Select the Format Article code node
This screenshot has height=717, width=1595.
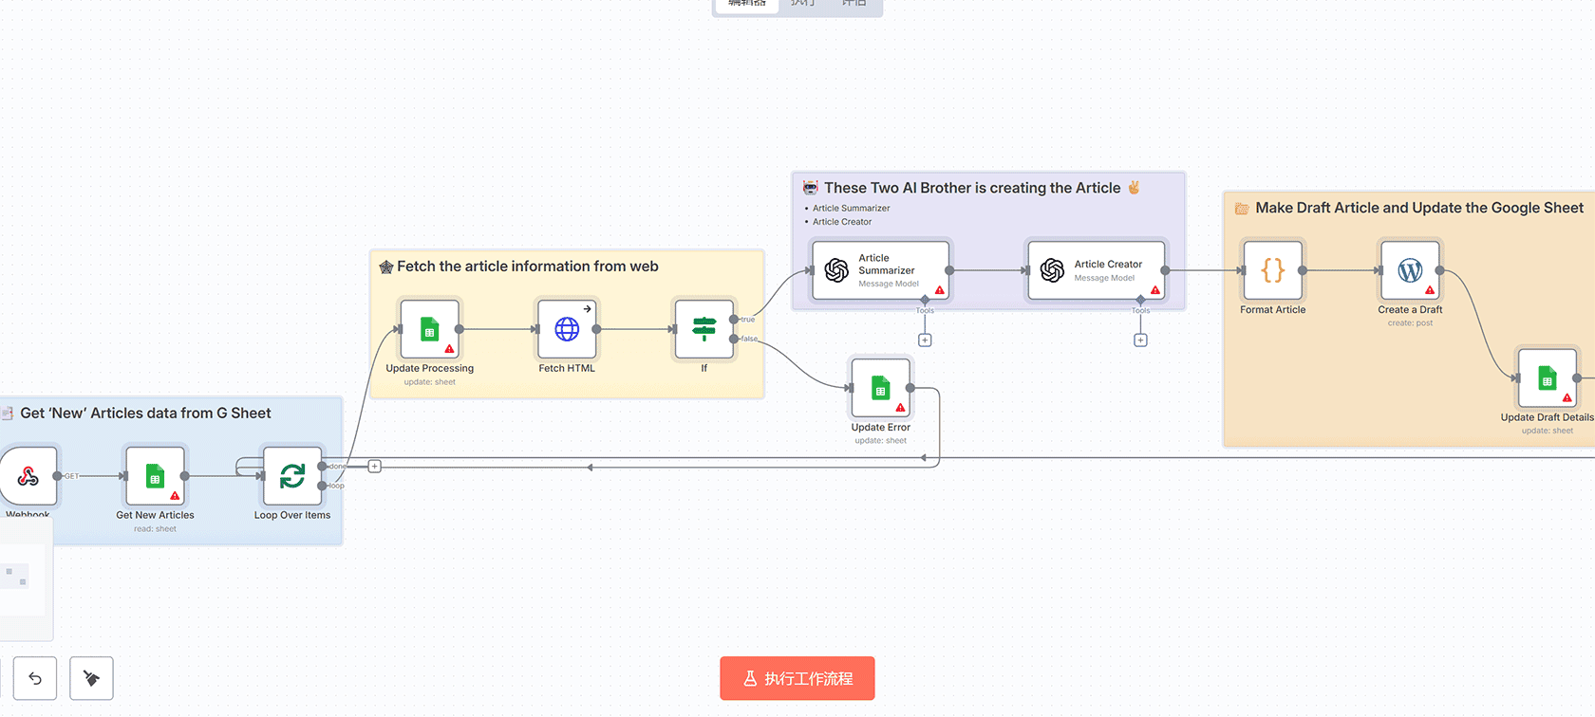[x=1272, y=270]
